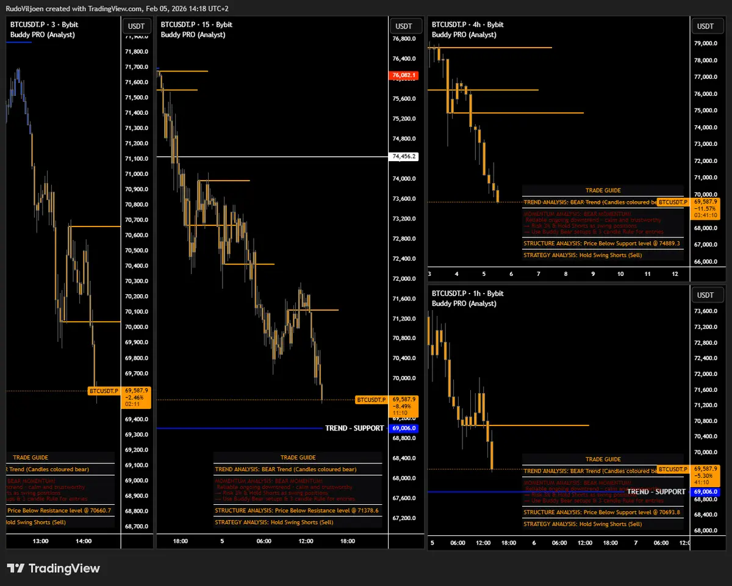Open USDT currency selector on 3-minute chart
Viewport: 732px width, 586px height.
coord(137,26)
